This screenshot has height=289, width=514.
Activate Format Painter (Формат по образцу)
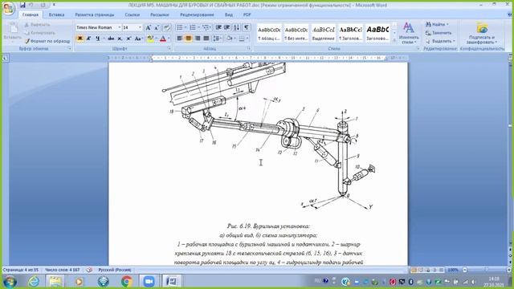coord(47,41)
